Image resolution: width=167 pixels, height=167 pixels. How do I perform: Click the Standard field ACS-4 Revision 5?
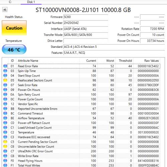tap(114, 47)
